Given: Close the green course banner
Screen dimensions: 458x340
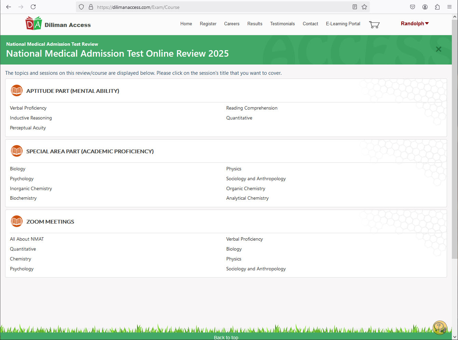Looking at the screenshot, I should 439,49.
